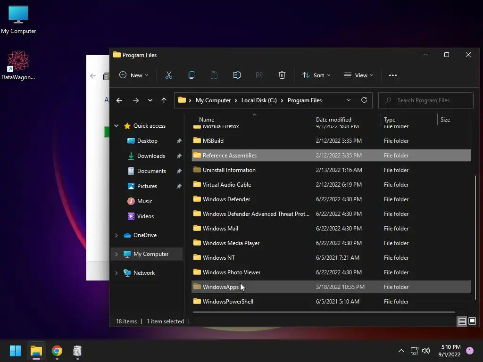Image resolution: width=483 pixels, height=362 pixels.
Task: Click the Cut scissors icon
Action: click(x=168, y=75)
